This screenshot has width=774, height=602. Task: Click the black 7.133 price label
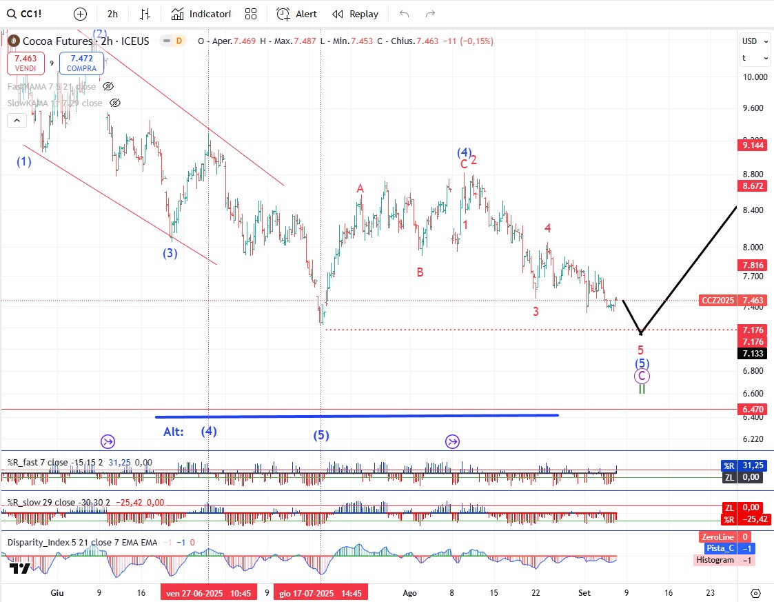pyautogui.click(x=753, y=354)
